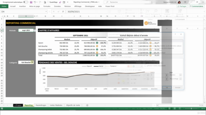206x115 pixels.
Task: Open the Période dropdown arrow
Action: tap(35, 31)
